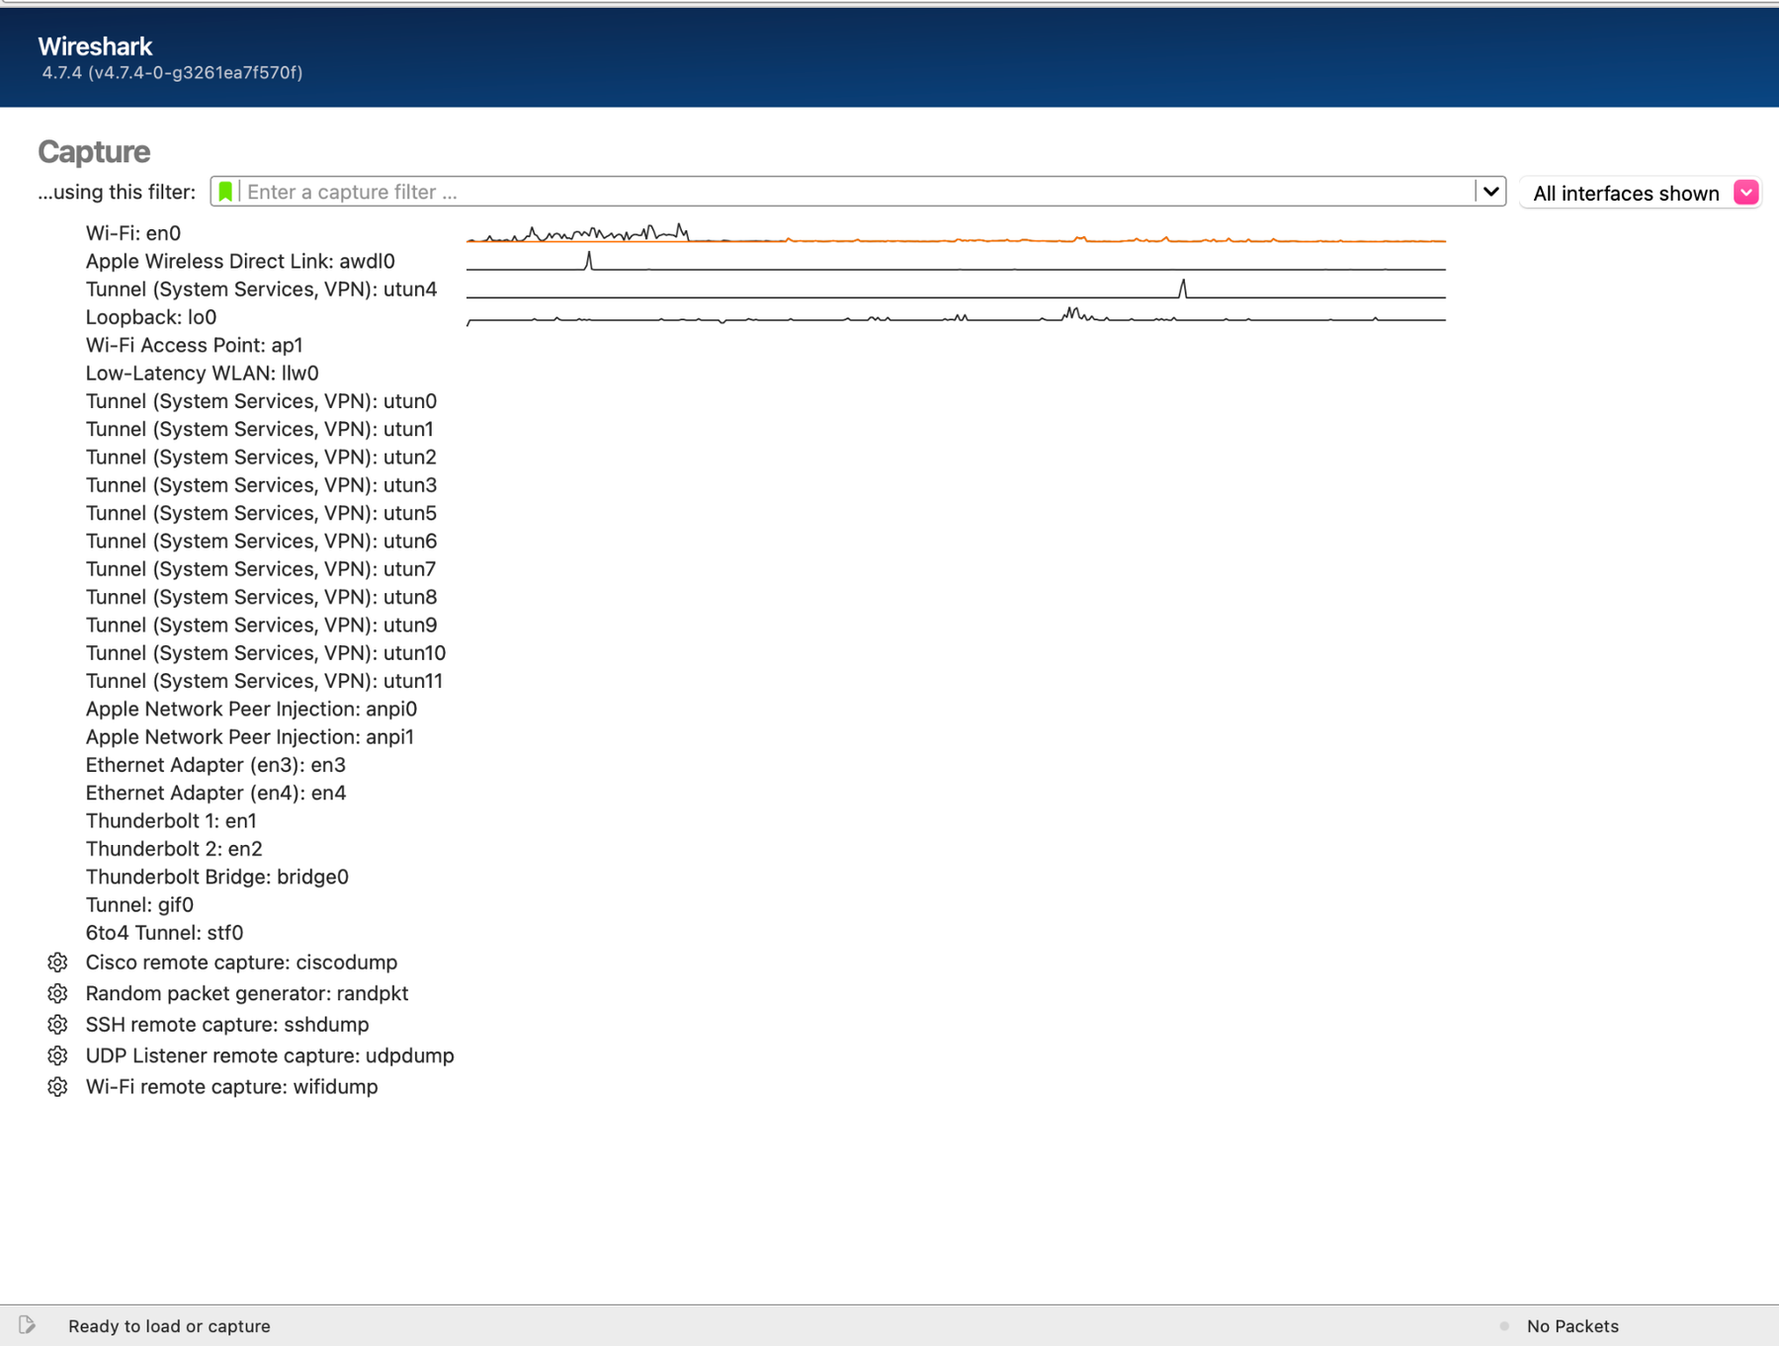Expand the capture filter history dropdown arrow

point(1490,192)
